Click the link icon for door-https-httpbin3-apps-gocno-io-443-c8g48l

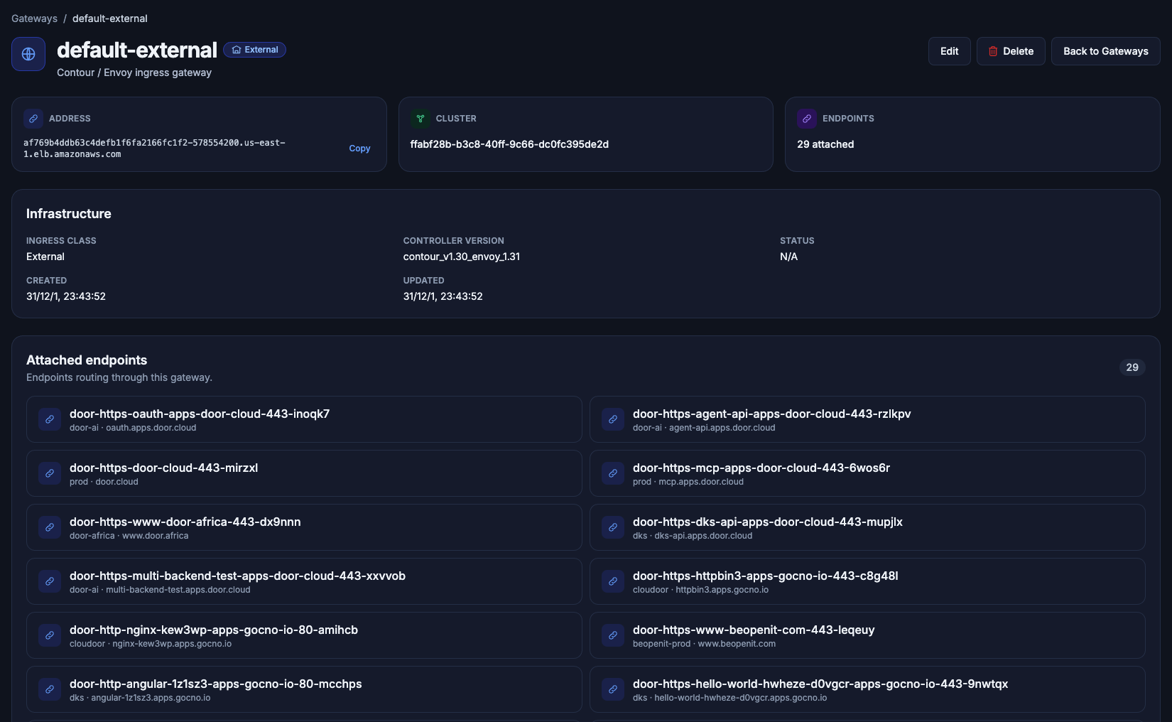click(x=613, y=581)
